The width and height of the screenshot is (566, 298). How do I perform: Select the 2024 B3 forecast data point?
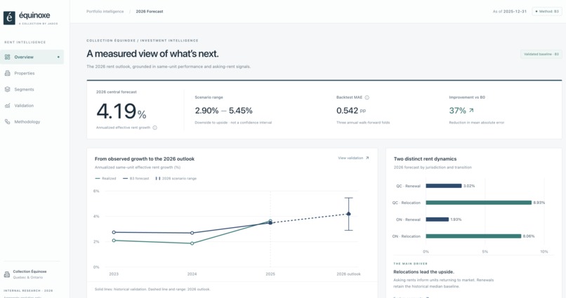coord(192,233)
